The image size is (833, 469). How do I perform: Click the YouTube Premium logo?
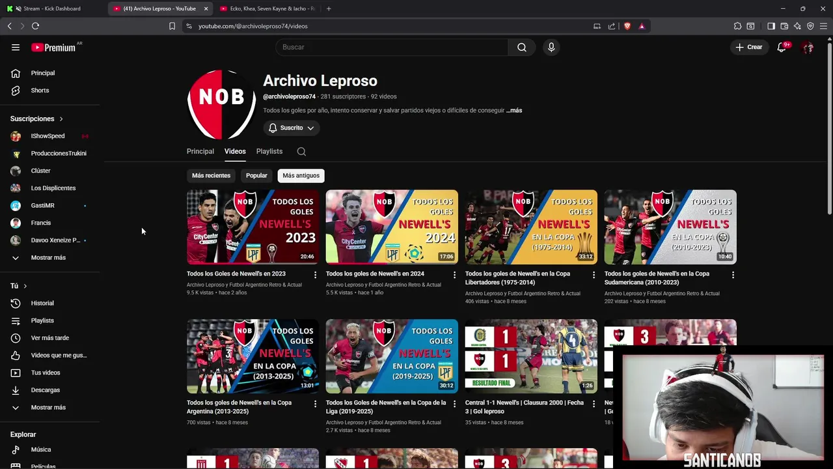click(53, 47)
